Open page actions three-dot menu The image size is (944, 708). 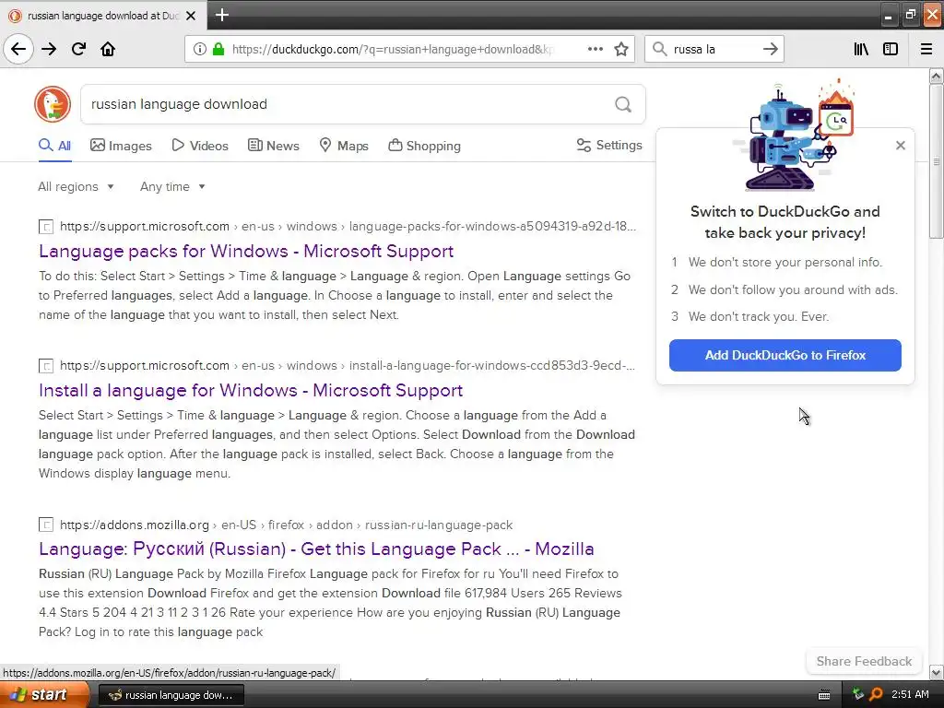point(596,49)
